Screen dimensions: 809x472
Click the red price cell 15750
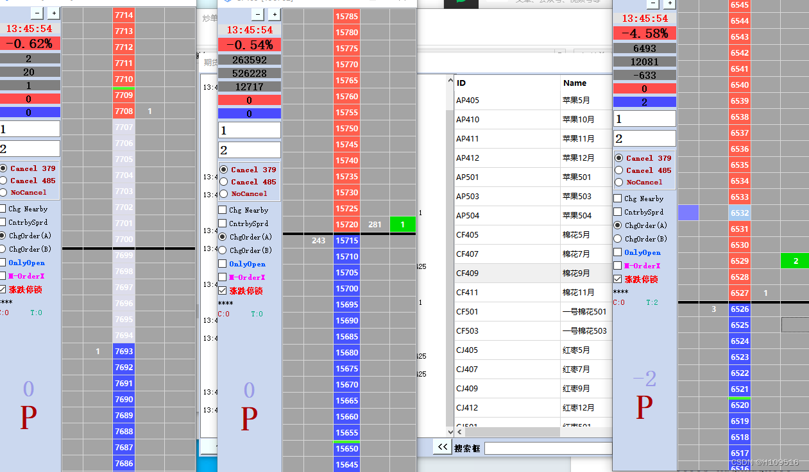coord(346,128)
